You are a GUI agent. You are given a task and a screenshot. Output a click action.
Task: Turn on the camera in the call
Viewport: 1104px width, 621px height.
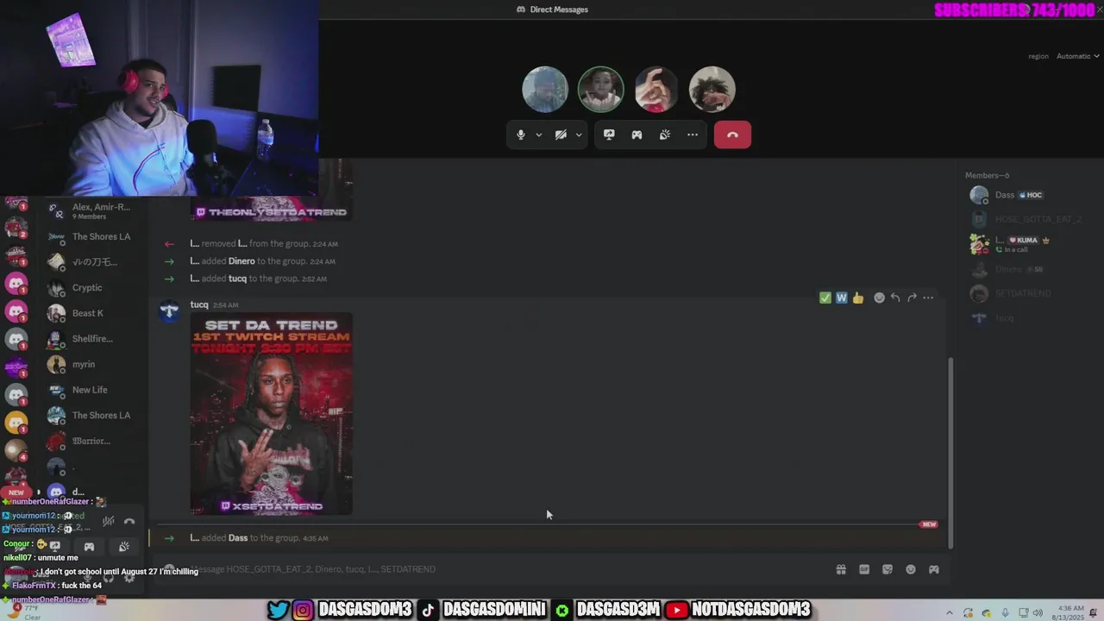click(561, 135)
